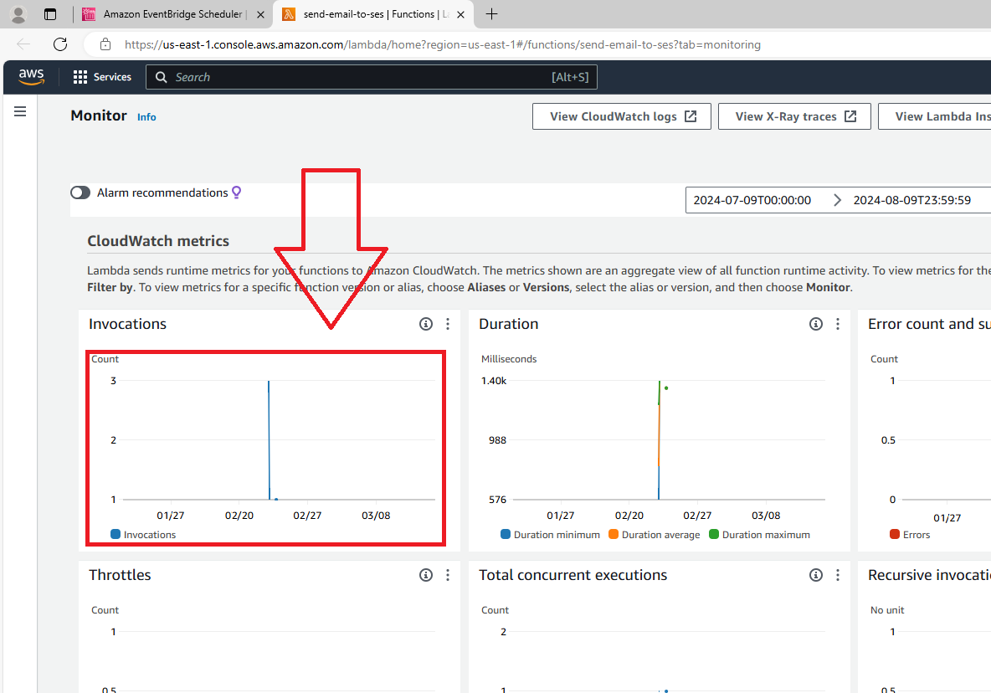Click the 1.40k label on Duration chart
991x693 pixels.
494,381
